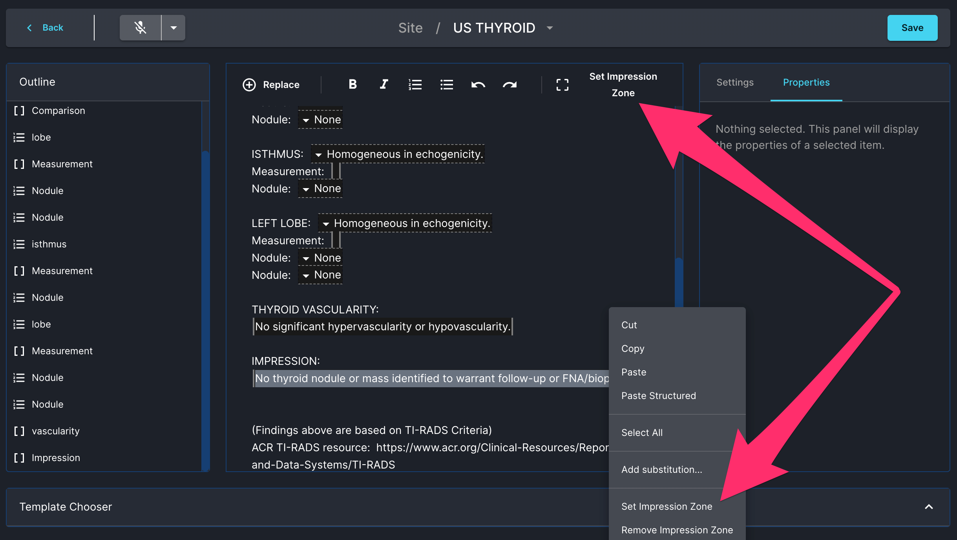Choose Paste from the context menu

677,372
